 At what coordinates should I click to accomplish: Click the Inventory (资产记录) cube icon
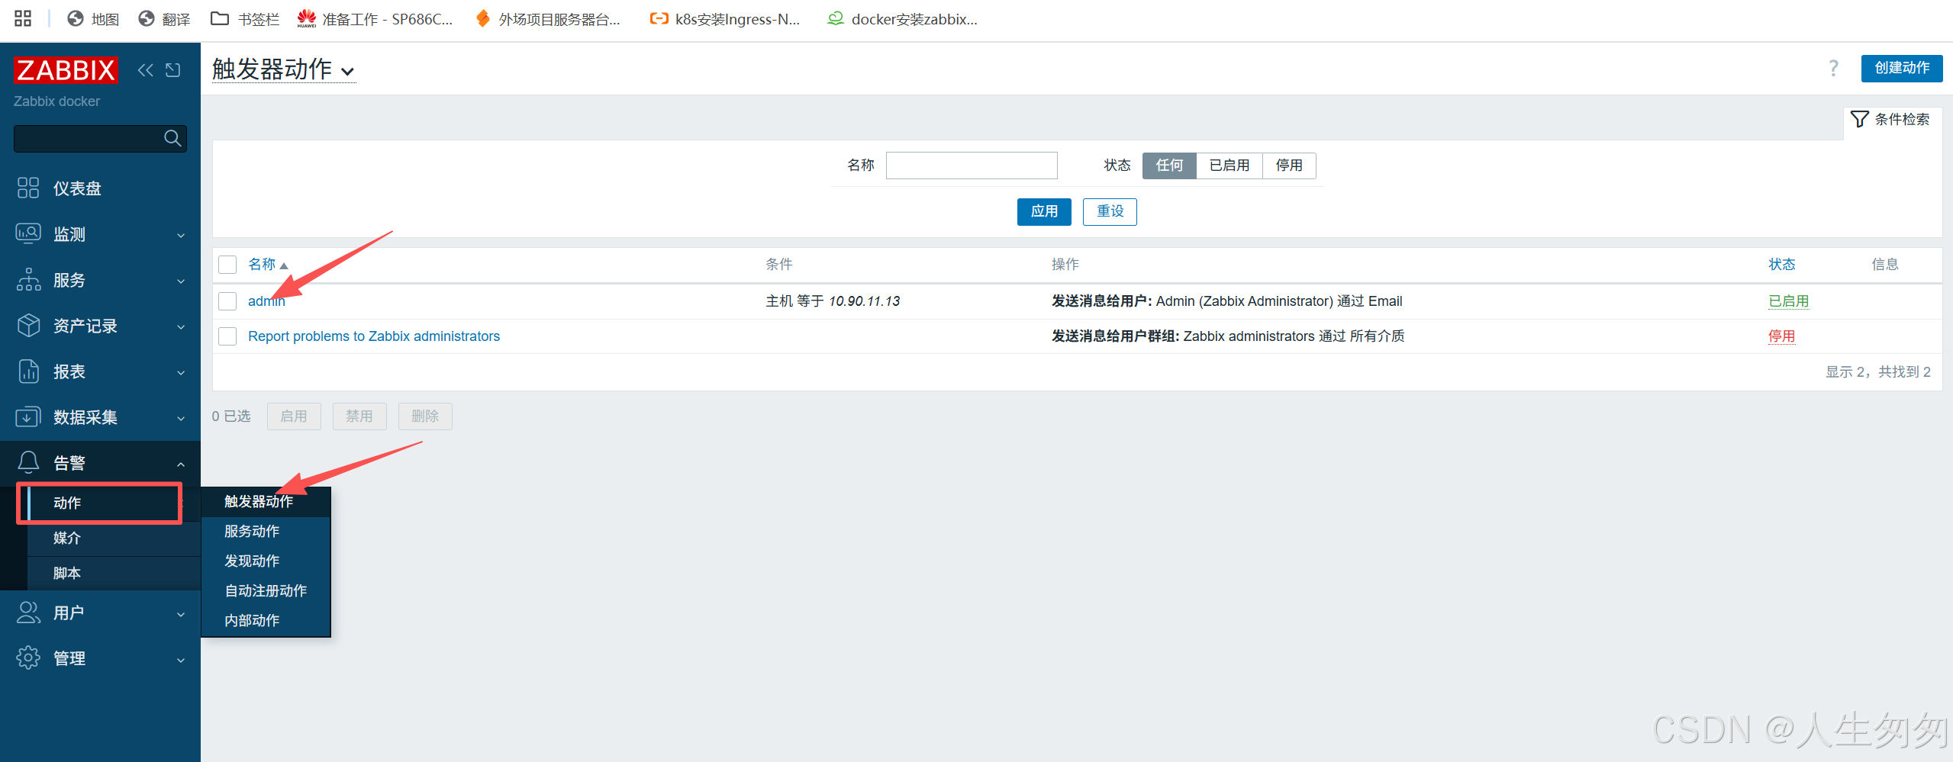tap(28, 325)
